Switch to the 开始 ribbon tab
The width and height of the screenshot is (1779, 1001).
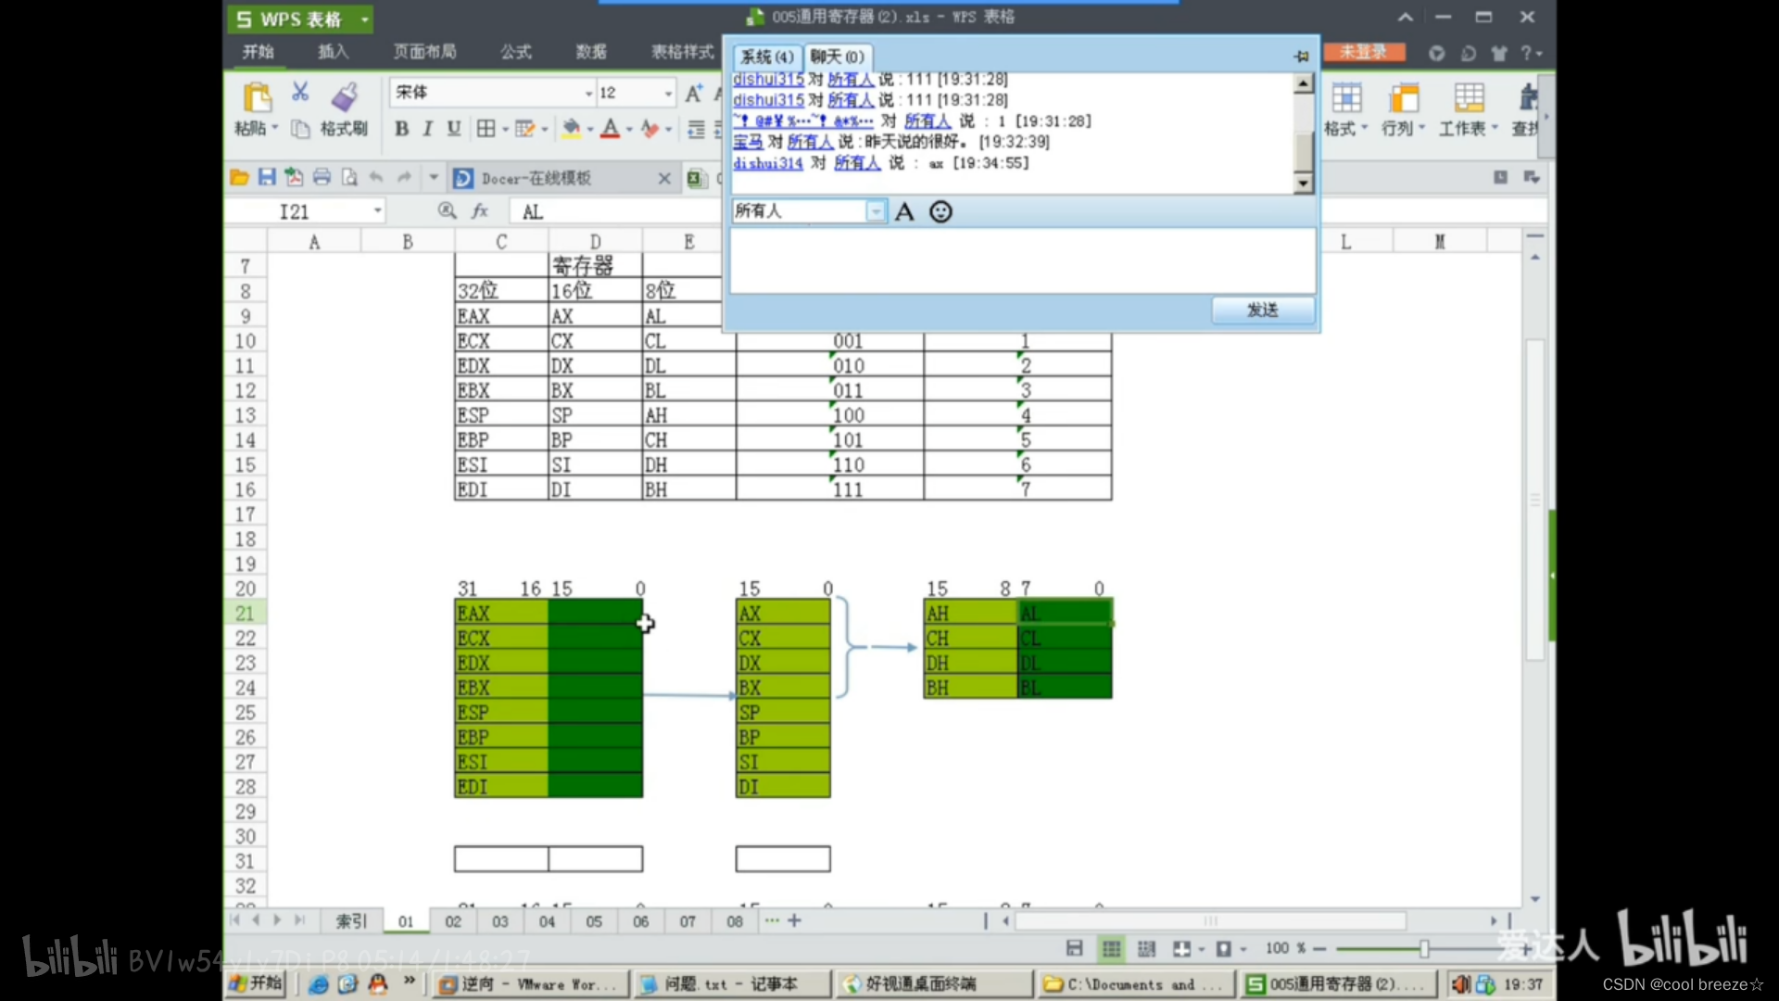[258, 52]
